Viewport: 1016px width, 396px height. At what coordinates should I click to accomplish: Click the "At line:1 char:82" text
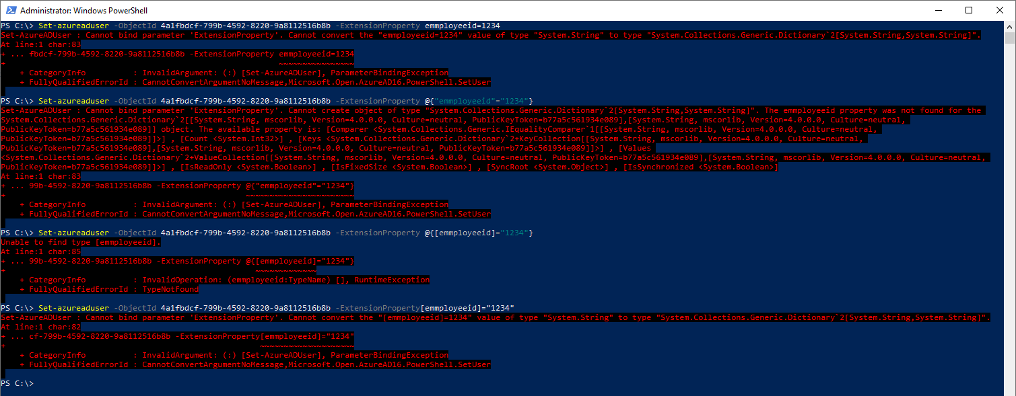[x=41, y=327]
